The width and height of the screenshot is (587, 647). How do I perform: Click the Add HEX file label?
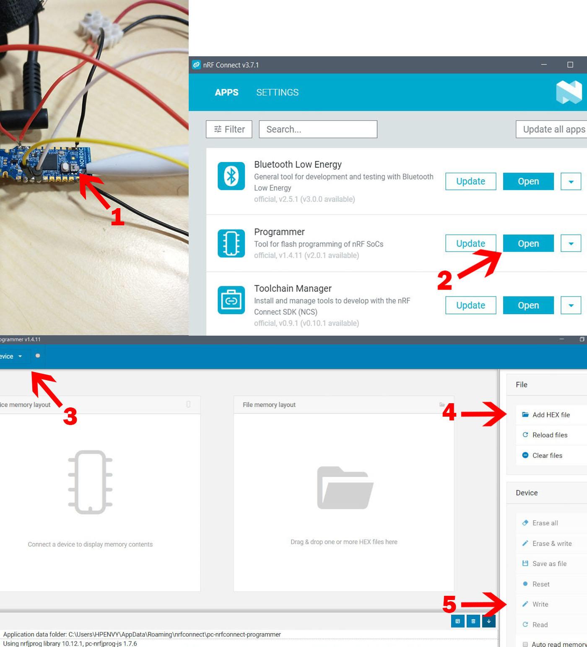pyautogui.click(x=551, y=415)
